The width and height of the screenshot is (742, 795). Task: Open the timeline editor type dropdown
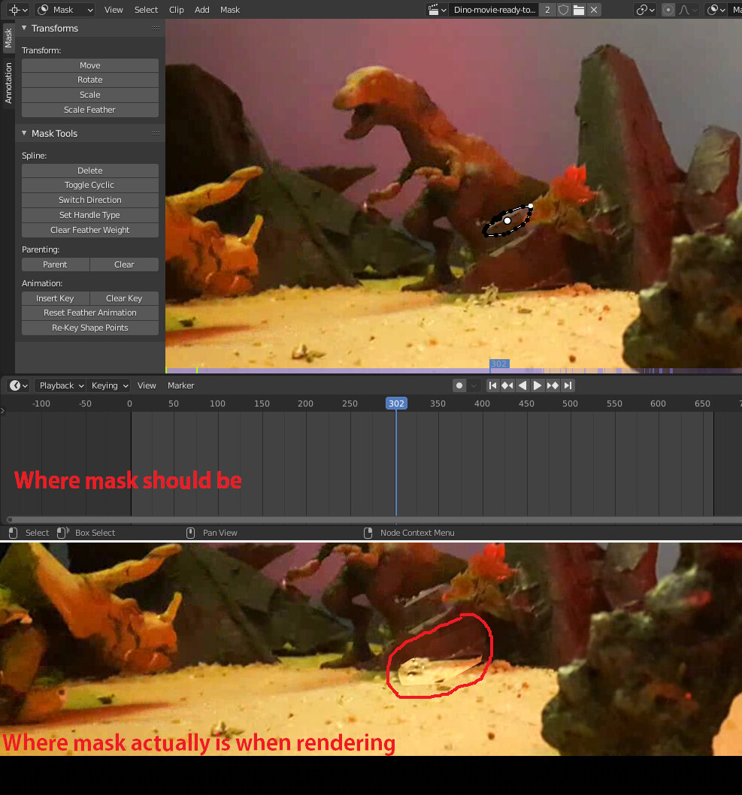pyautogui.click(x=18, y=385)
